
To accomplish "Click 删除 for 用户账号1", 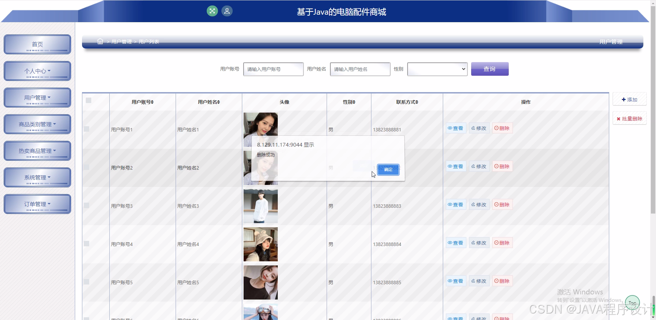I will (502, 128).
